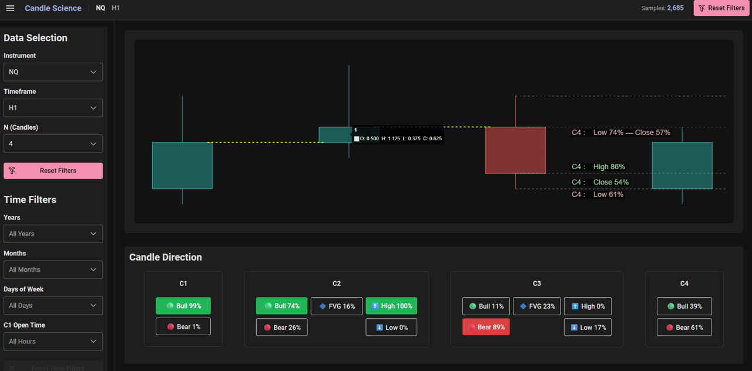
Task: Toggle the C4 Bear 61% filter
Action: pyautogui.click(x=684, y=328)
